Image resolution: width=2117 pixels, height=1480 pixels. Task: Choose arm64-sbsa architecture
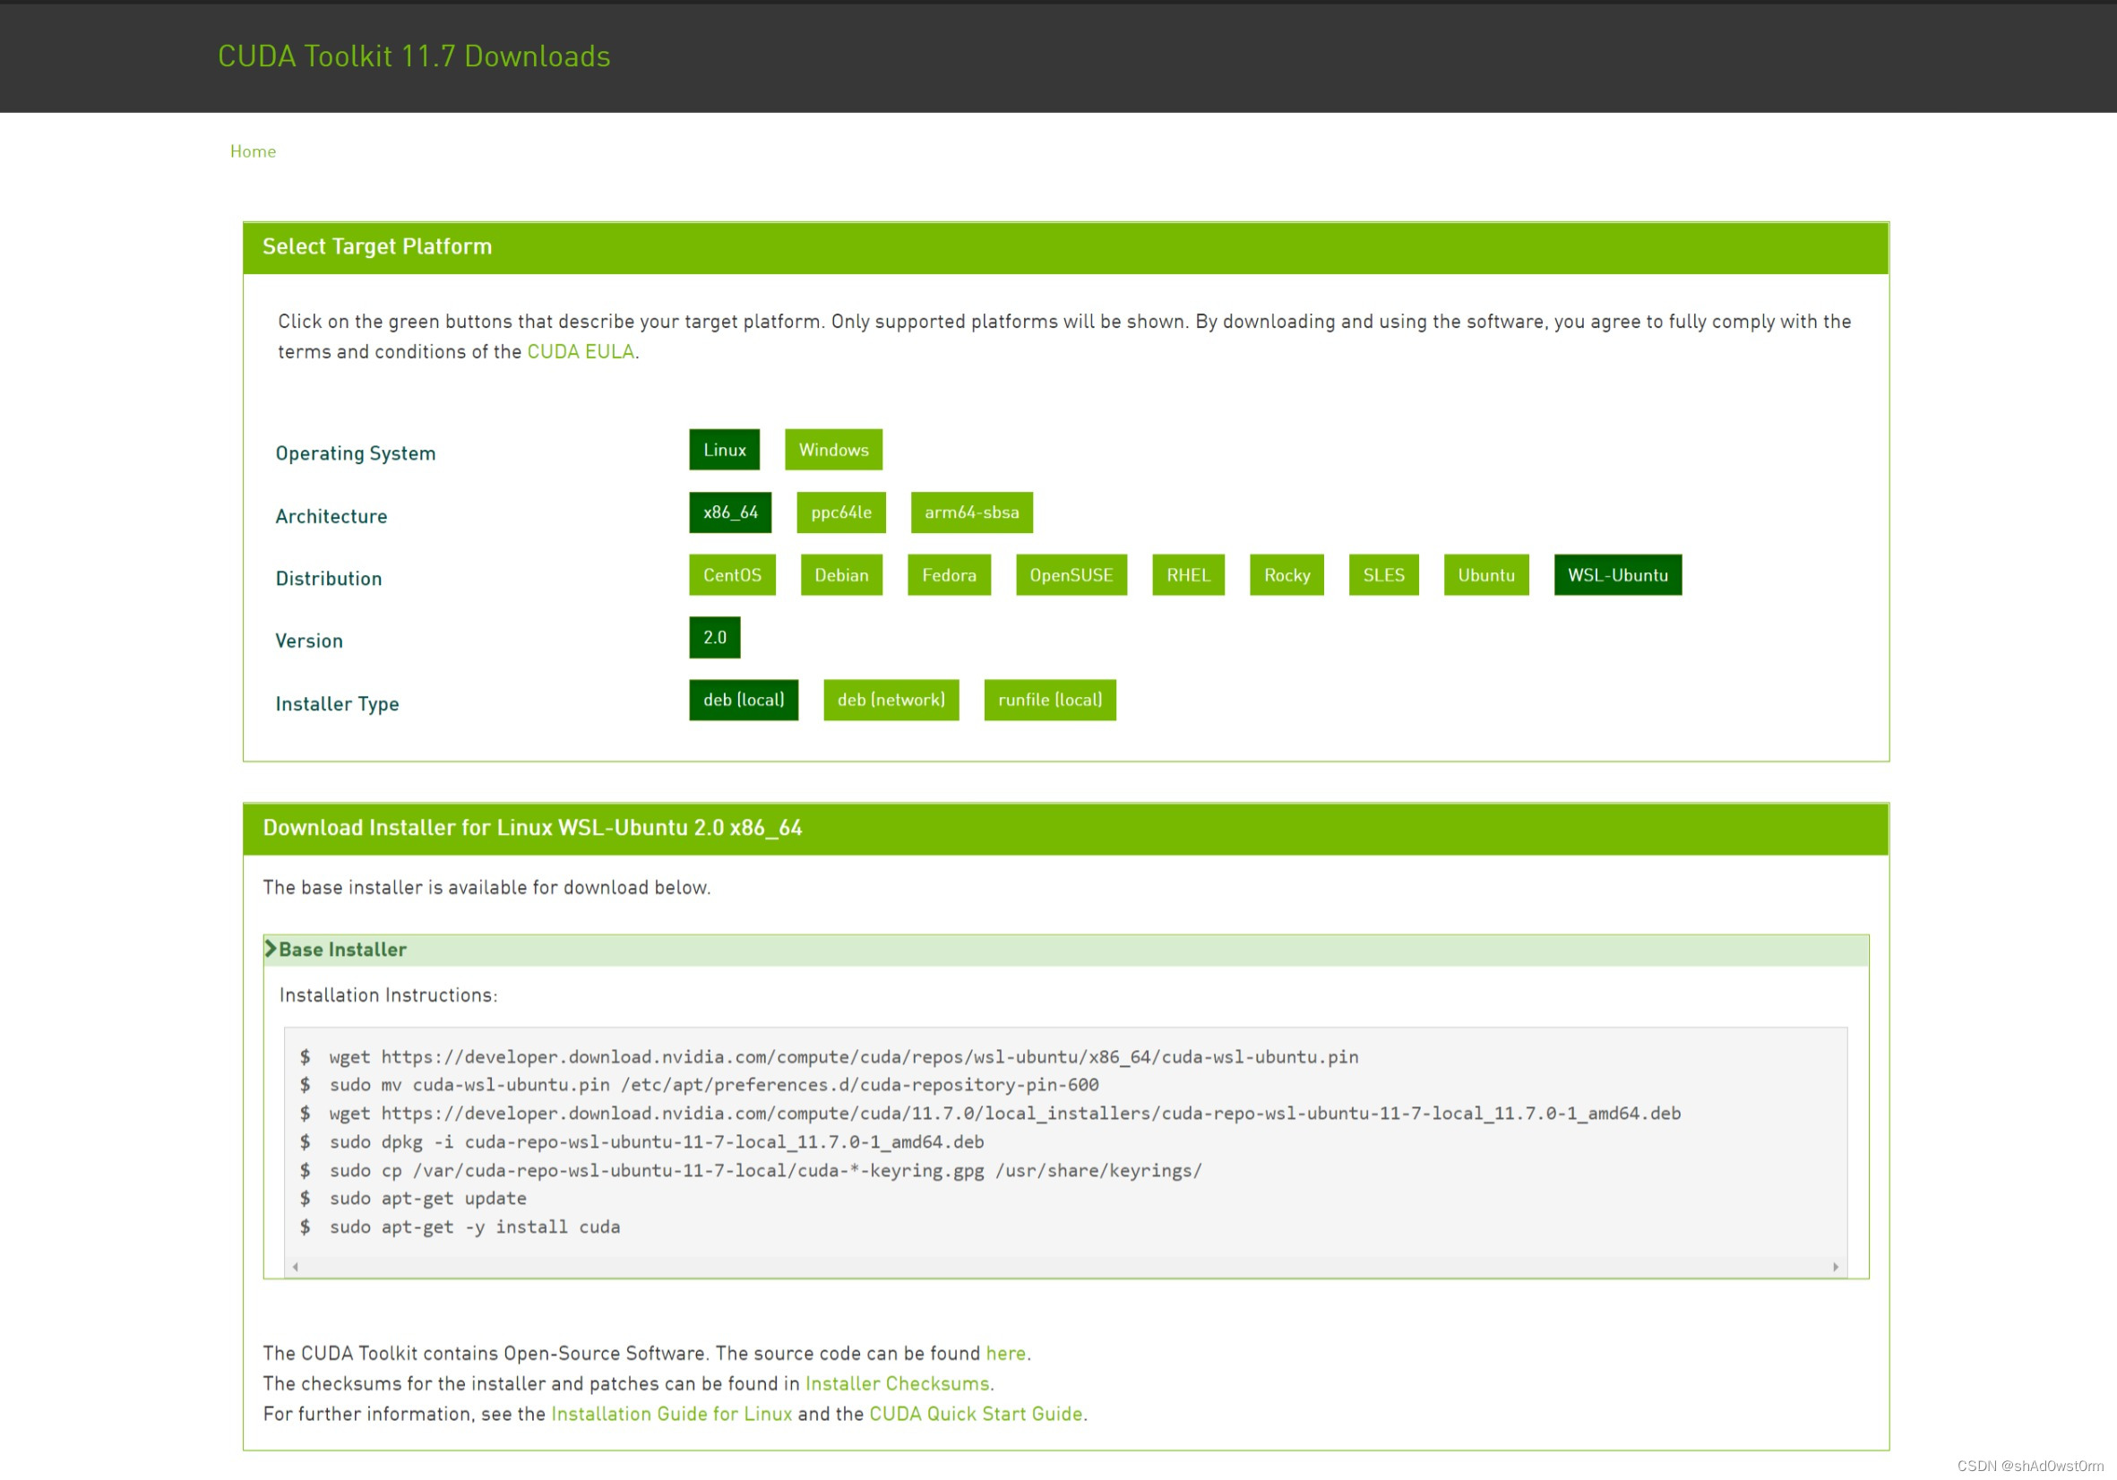point(971,512)
